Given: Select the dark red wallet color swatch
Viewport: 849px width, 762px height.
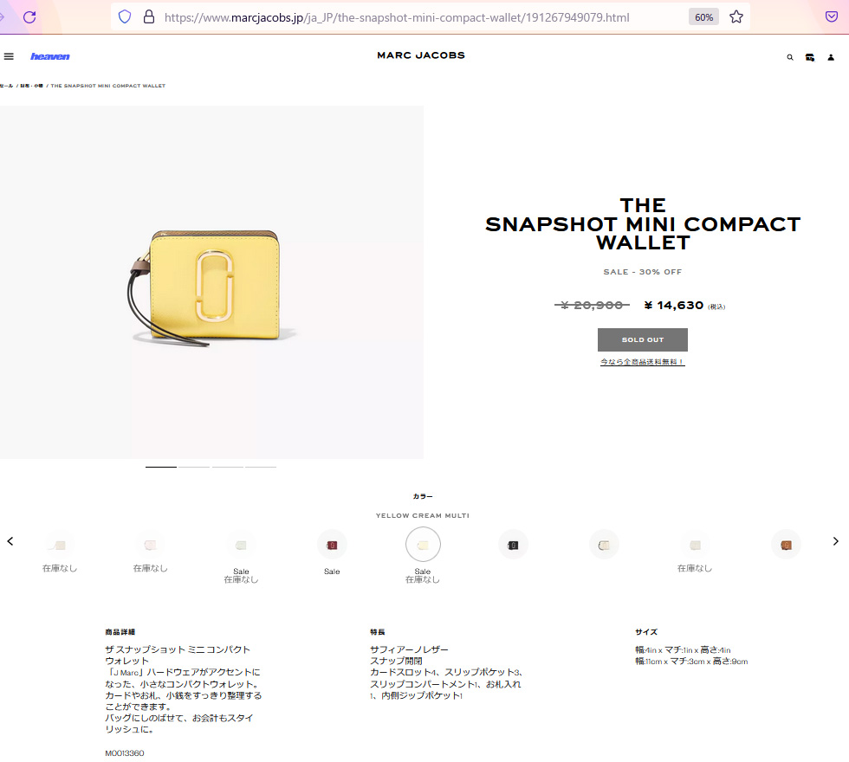Looking at the screenshot, I should tap(332, 545).
